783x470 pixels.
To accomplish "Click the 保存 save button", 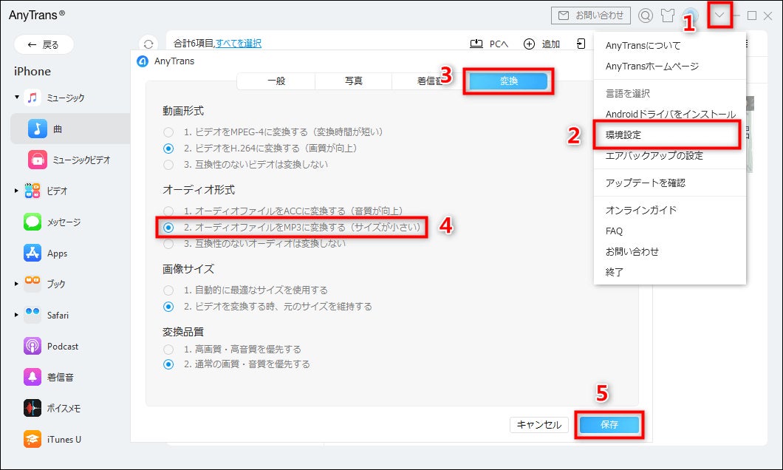I will 609,424.
